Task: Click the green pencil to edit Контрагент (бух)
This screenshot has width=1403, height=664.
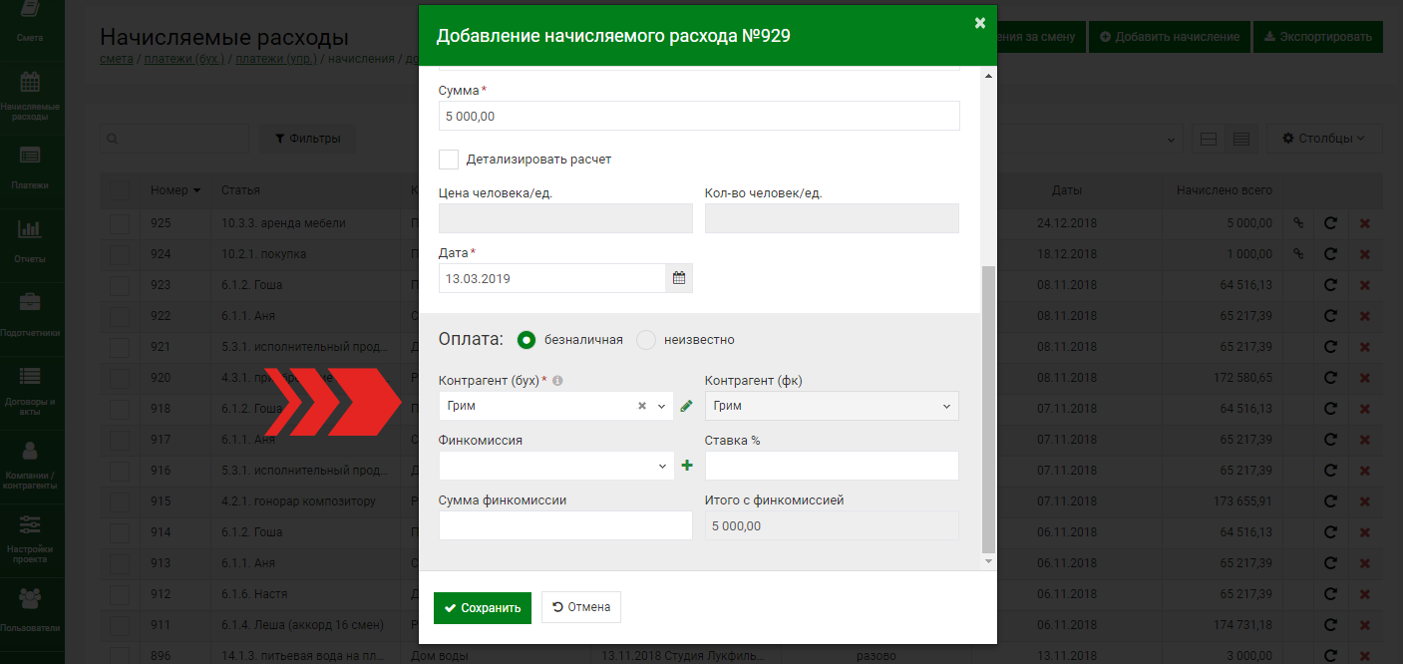Action: pos(686,406)
